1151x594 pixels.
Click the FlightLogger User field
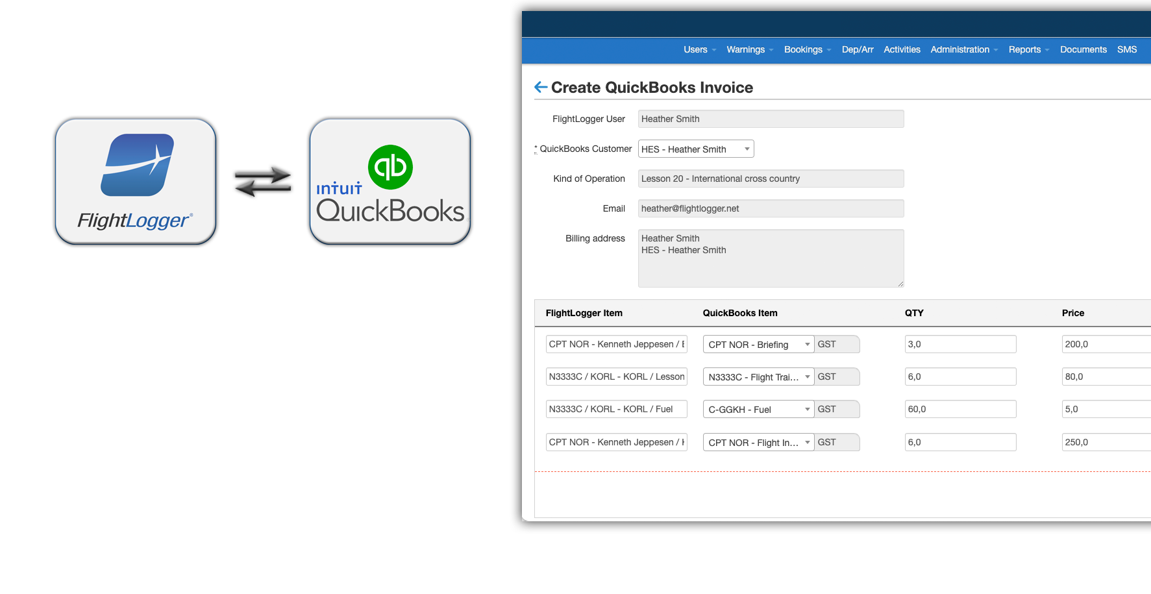(x=771, y=119)
